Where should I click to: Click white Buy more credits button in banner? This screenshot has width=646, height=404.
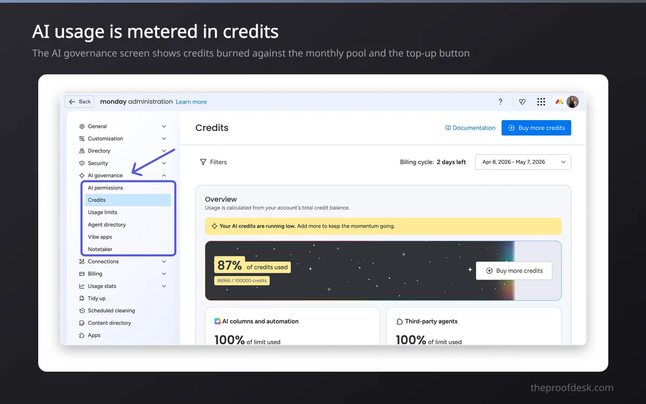point(514,271)
